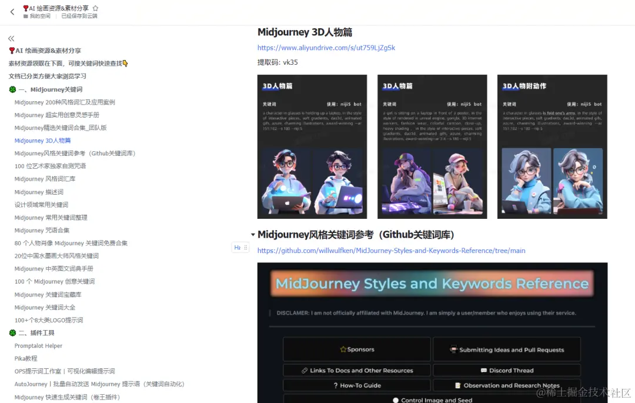Open Pika教程 outline entry
The height and width of the screenshot is (403, 635).
pos(26,358)
